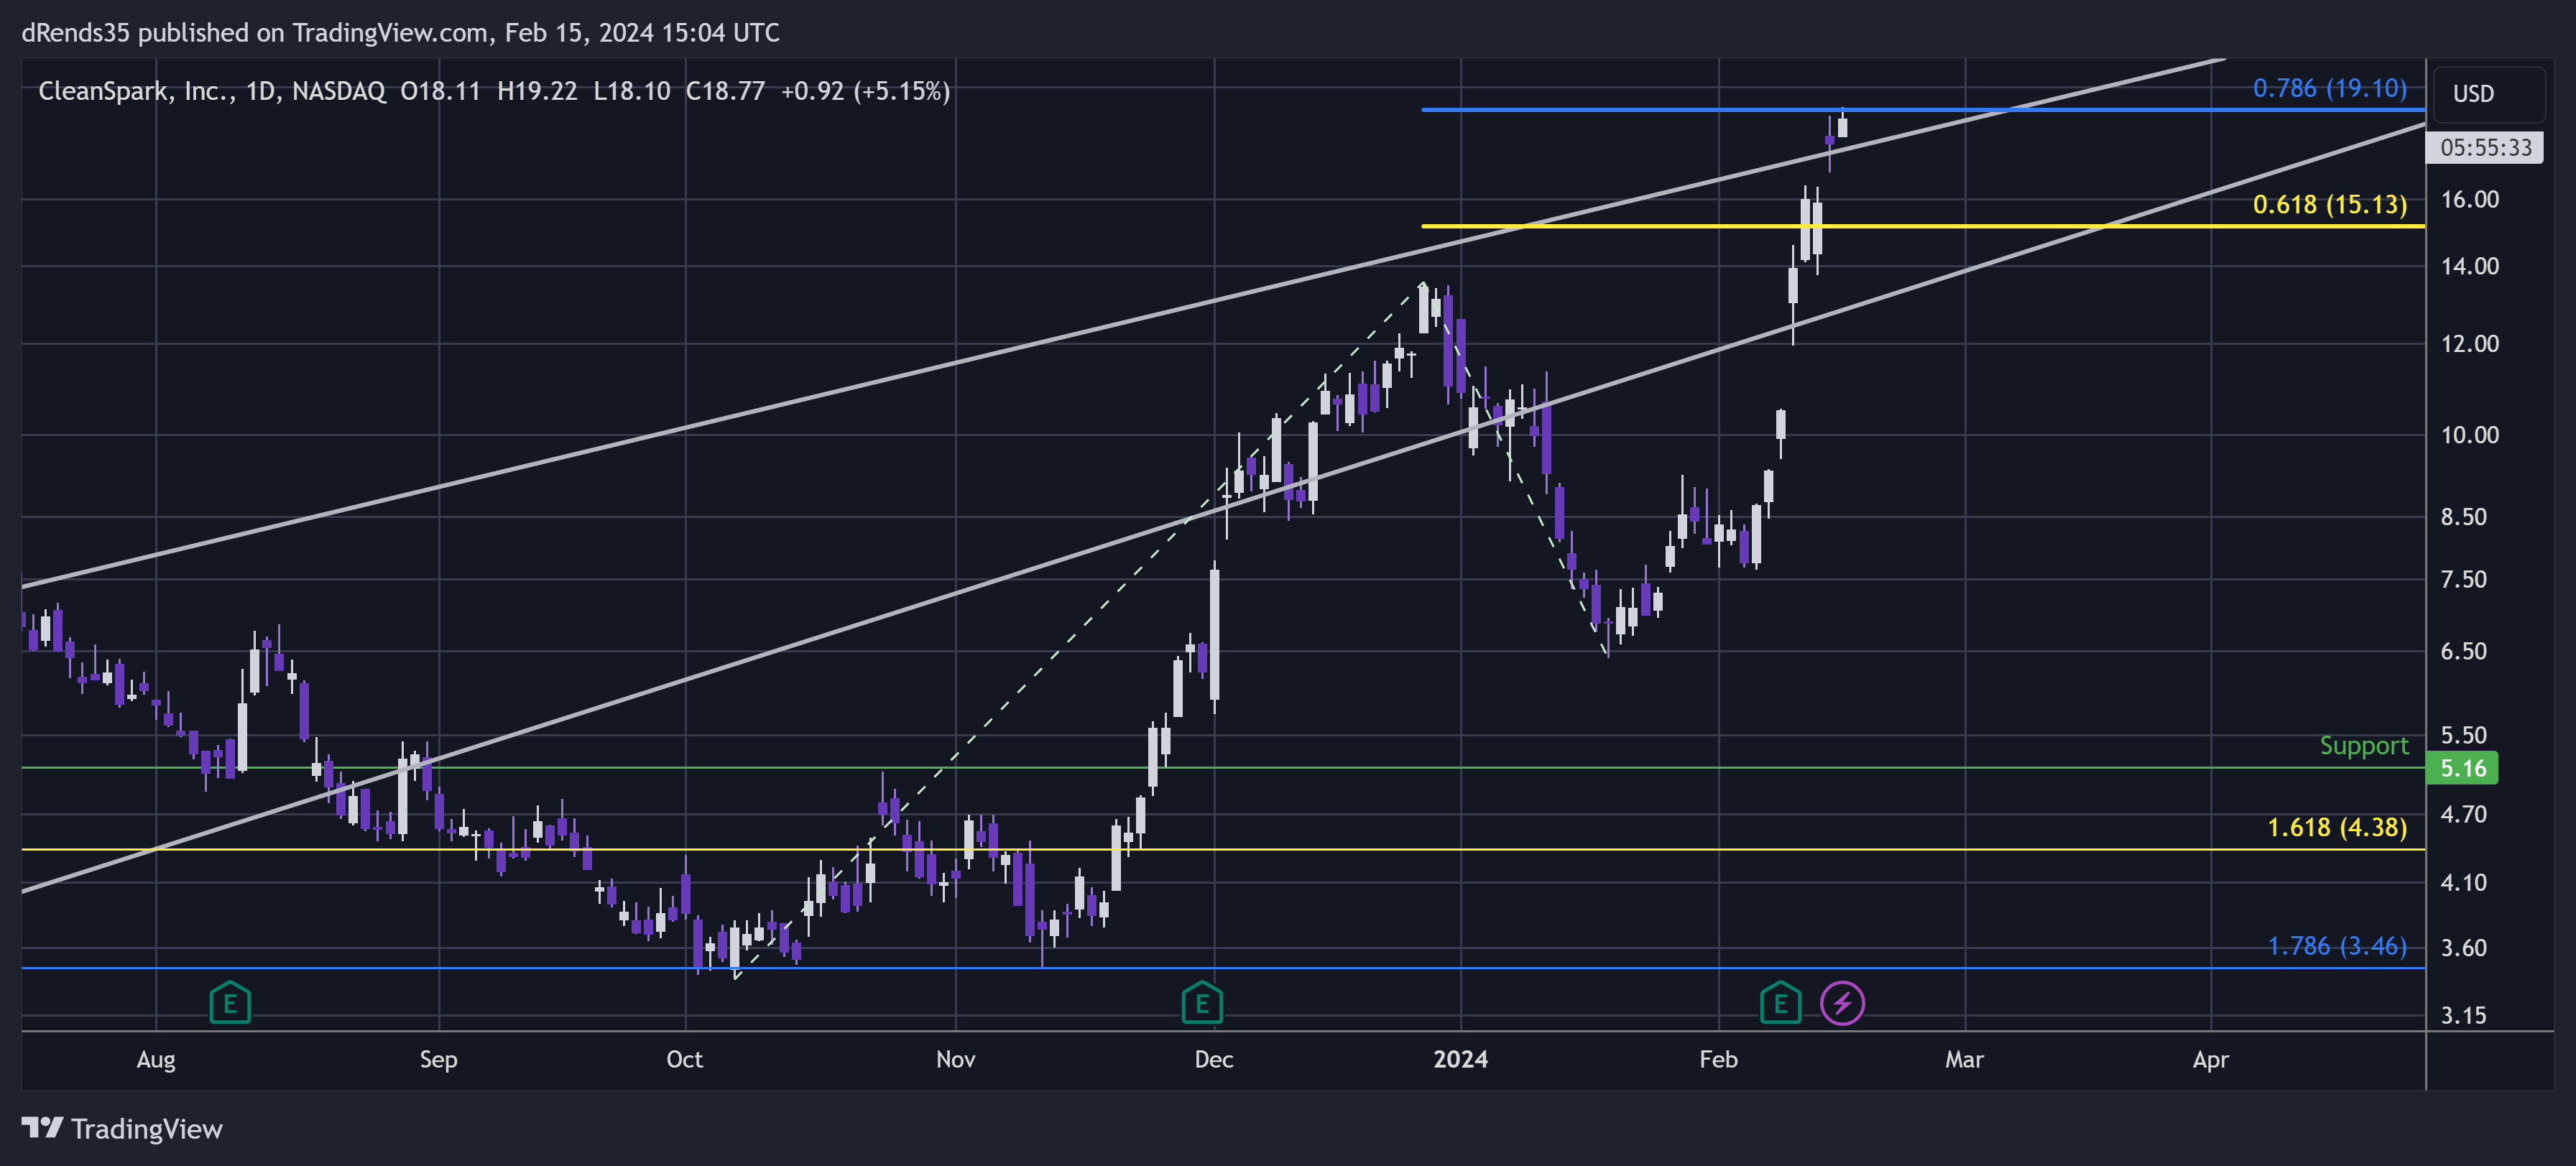Select the 0.618 (15.13) Fibonacci label
The width and height of the screenshot is (2576, 1166).
click(2329, 204)
